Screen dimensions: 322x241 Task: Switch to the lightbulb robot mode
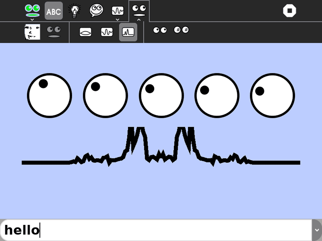point(74,11)
